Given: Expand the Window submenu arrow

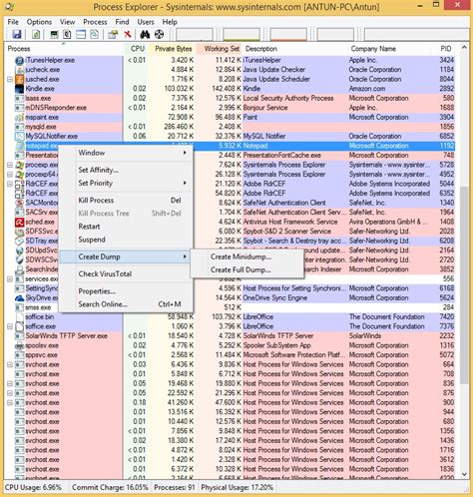Looking at the screenshot, I should [x=185, y=153].
